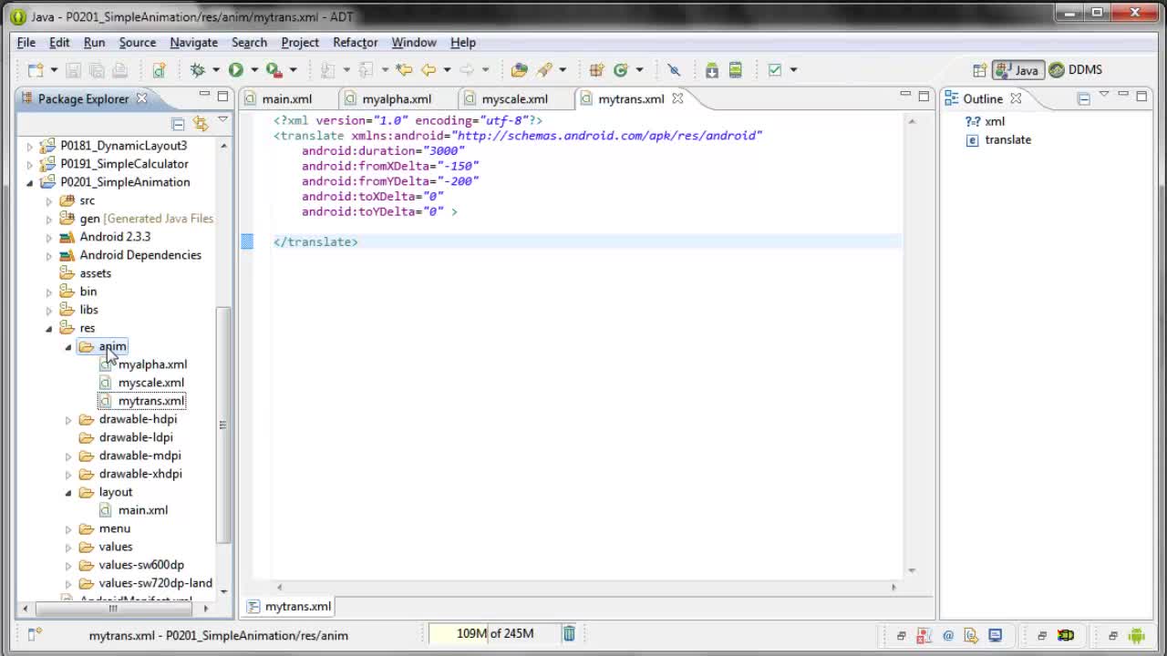Click the Save toolbar icon
The height and width of the screenshot is (656, 1167).
click(74, 70)
